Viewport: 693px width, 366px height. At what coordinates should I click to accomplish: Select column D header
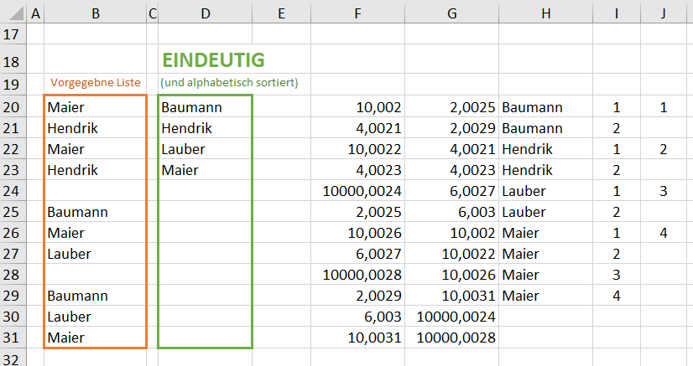click(206, 13)
